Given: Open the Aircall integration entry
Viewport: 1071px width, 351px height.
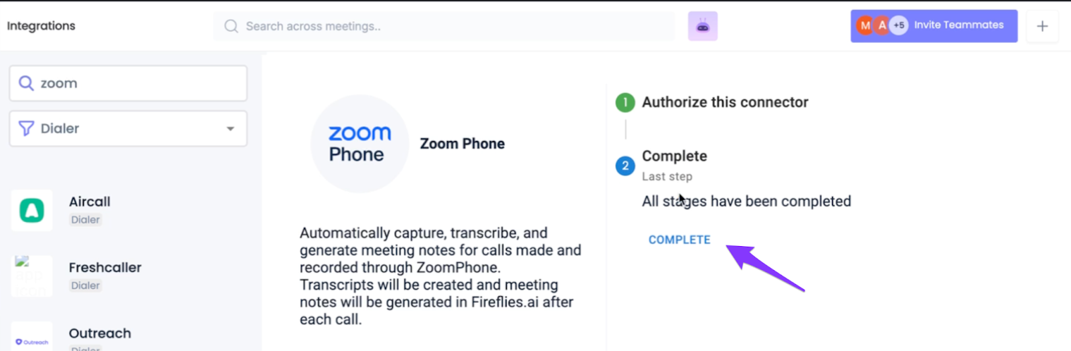Looking at the screenshot, I should (90, 202).
